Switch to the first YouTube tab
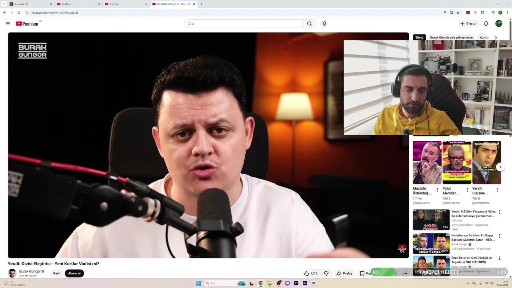This screenshot has height=288, width=512. pyautogui.click(x=78, y=4)
